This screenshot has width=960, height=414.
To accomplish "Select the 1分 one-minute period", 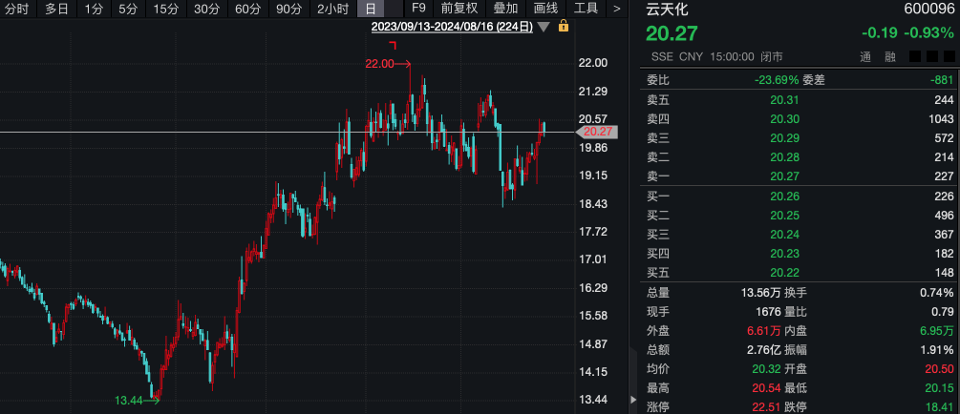I will coord(94,9).
